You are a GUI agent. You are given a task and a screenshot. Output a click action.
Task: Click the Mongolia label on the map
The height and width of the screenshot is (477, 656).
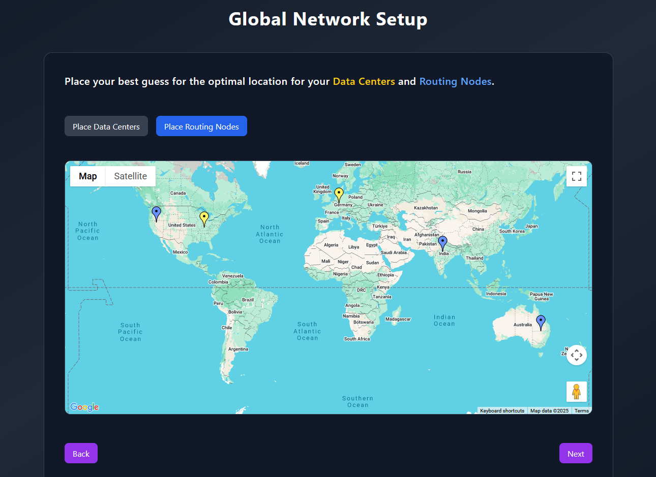(478, 211)
